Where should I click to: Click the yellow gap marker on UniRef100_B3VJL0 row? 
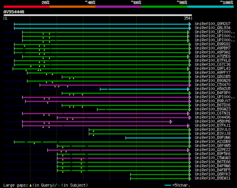(x=93, y=131)
